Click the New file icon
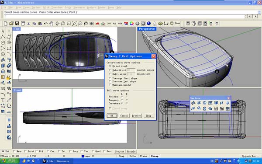Screen dimensions: 262x164 point(6,24)
